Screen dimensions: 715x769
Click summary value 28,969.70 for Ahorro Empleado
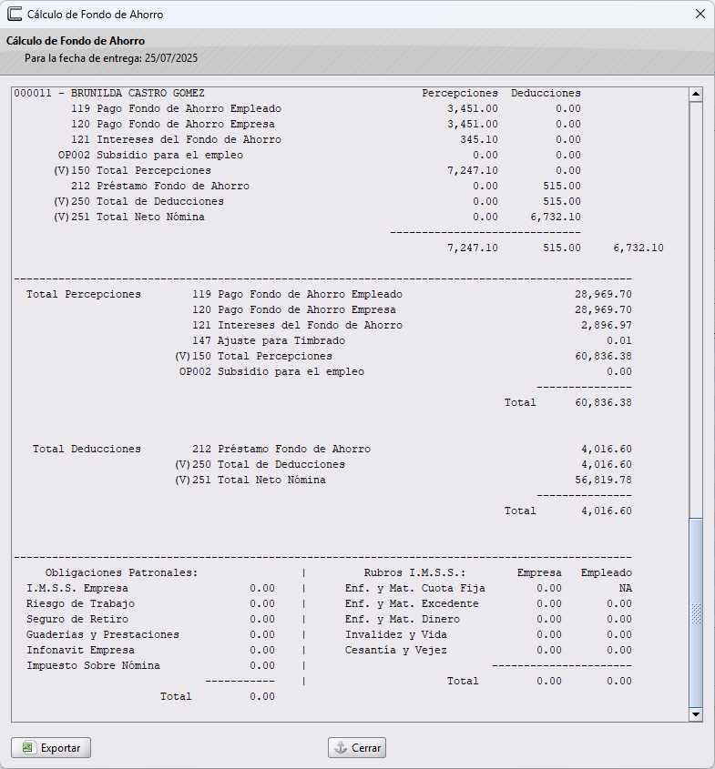click(x=603, y=294)
